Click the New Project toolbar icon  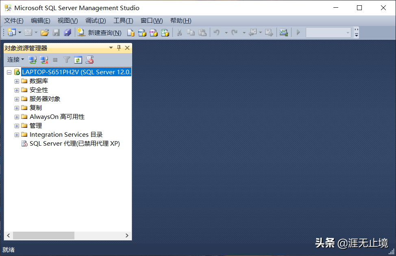[12, 32]
